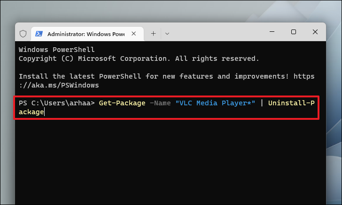342x205 pixels.
Task: Close the Administrator: Windows PowerShell tab
Action: 134,34
